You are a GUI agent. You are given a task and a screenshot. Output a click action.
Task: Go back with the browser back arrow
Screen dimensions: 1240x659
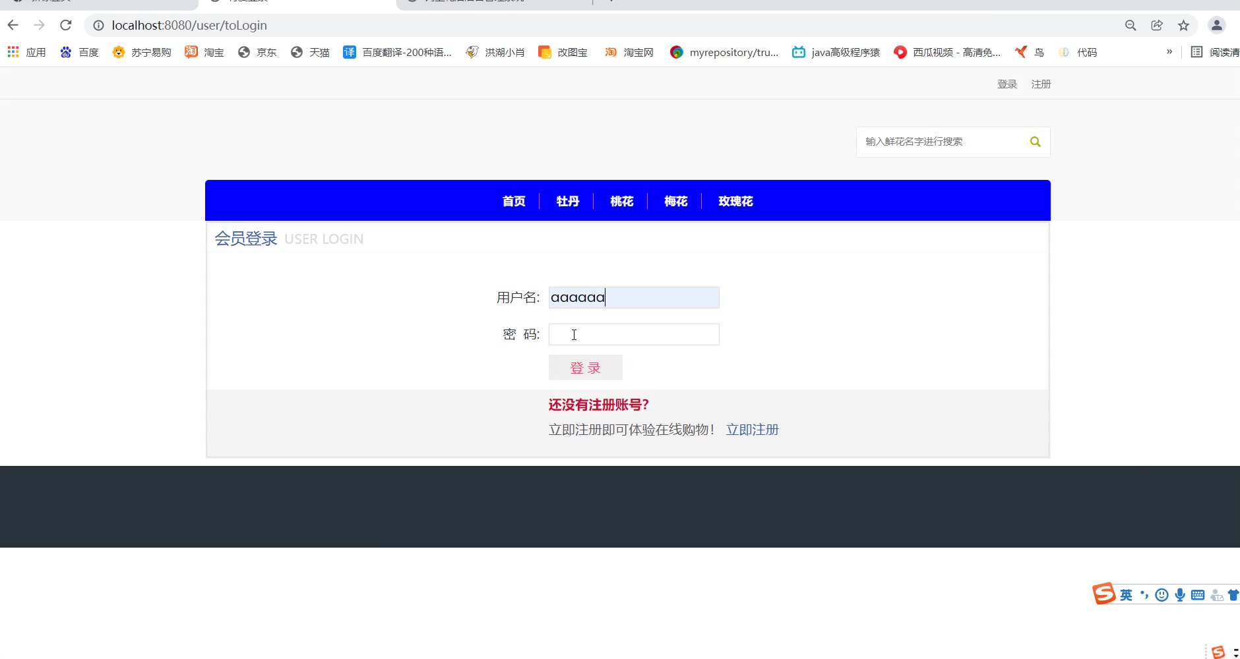click(13, 25)
